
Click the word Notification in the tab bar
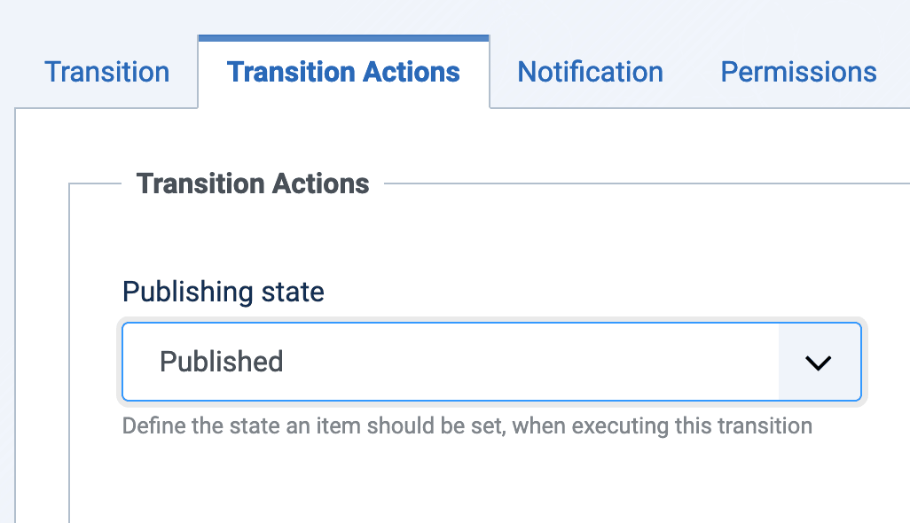click(x=590, y=72)
